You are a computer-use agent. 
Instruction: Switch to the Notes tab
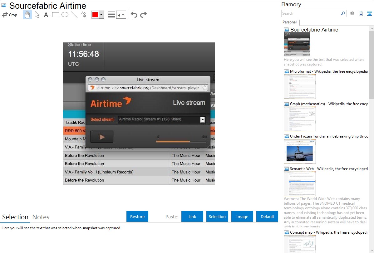click(41, 217)
